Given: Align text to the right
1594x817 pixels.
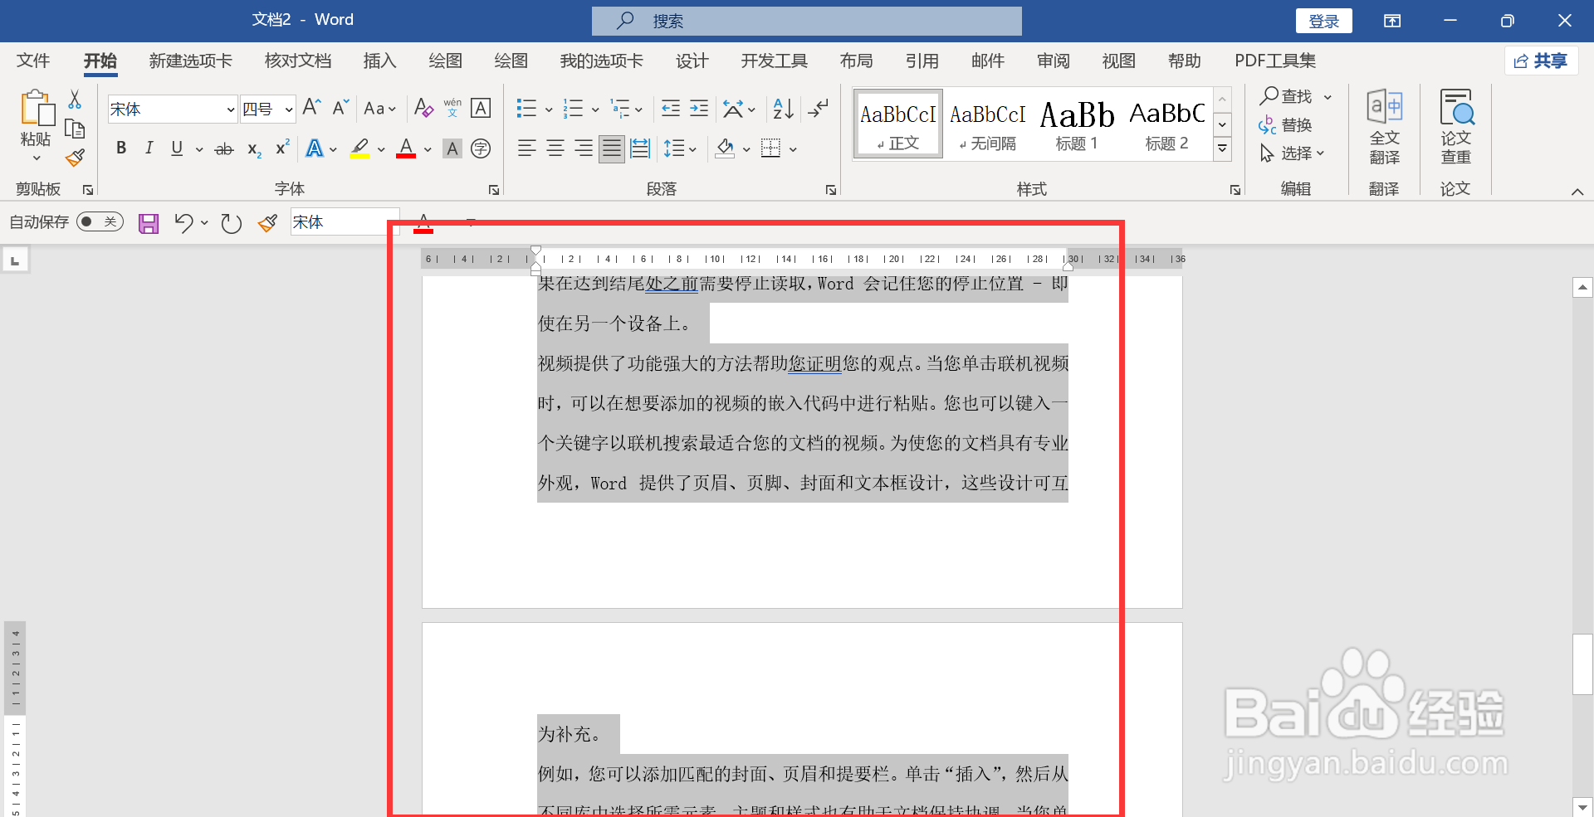Looking at the screenshot, I should (x=584, y=149).
